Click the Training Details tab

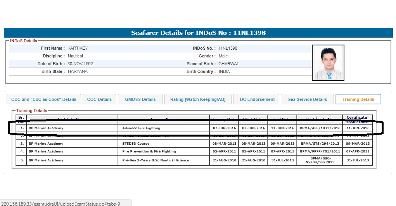358,99
